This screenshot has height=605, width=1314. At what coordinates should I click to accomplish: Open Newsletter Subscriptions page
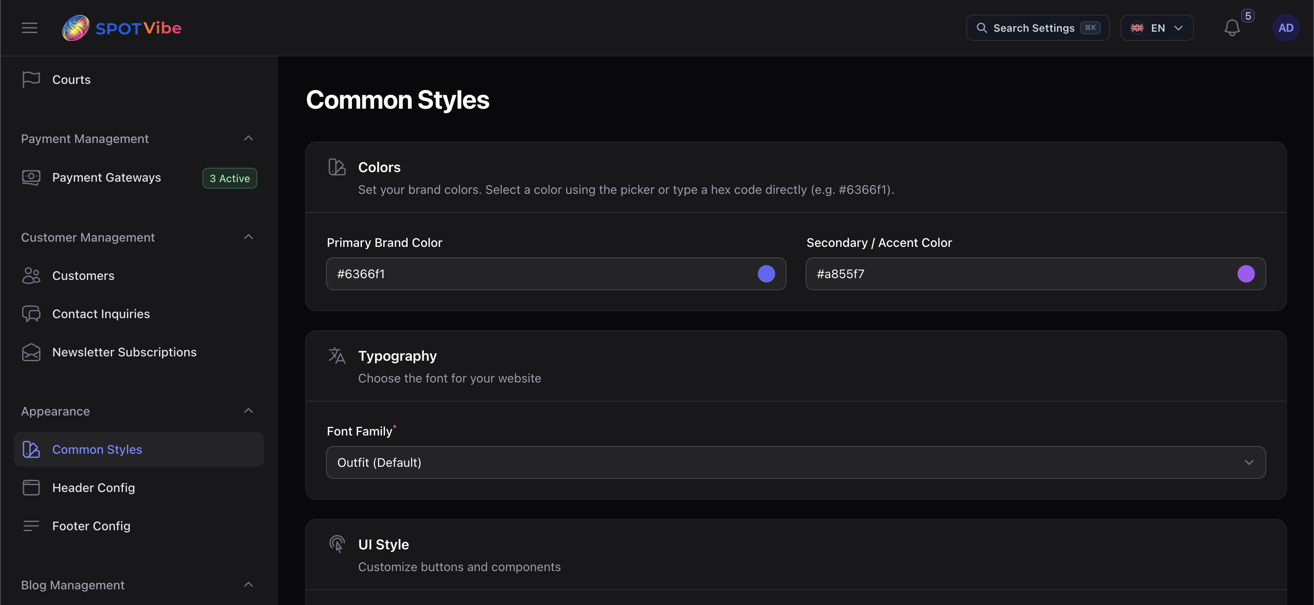pyautogui.click(x=139, y=352)
